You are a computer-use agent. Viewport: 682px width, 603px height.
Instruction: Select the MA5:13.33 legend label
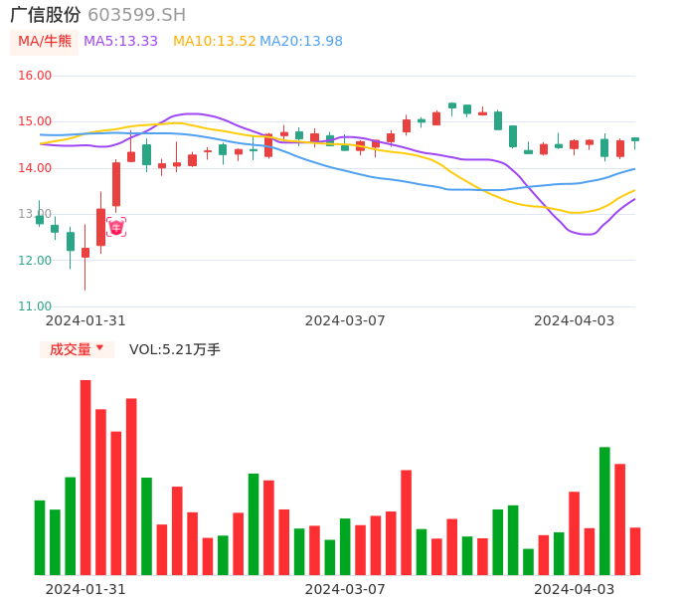point(120,42)
